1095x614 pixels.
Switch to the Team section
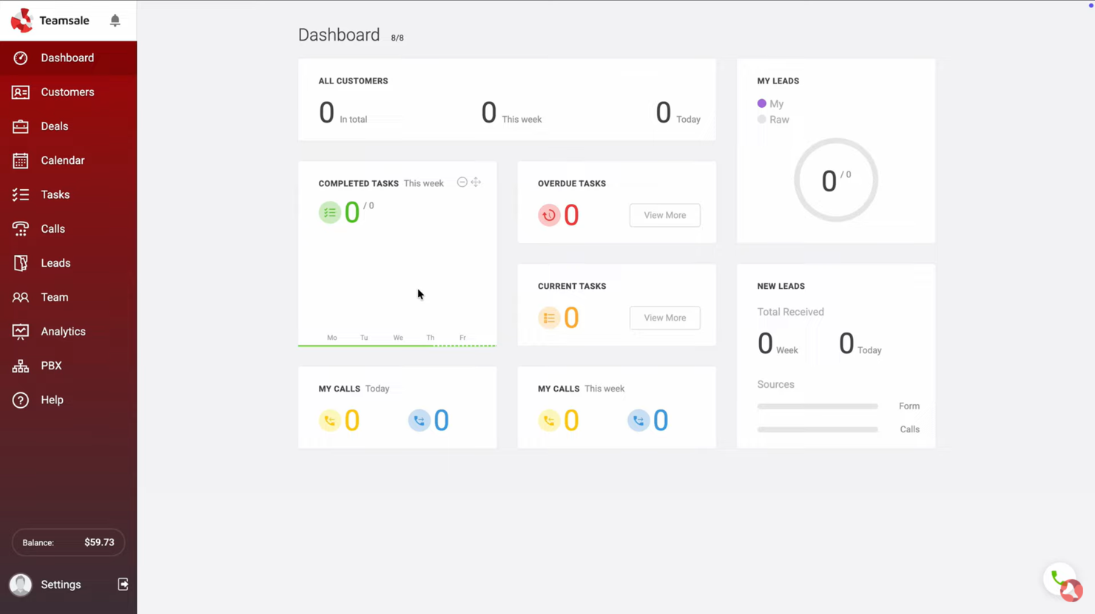[x=54, y=297]
